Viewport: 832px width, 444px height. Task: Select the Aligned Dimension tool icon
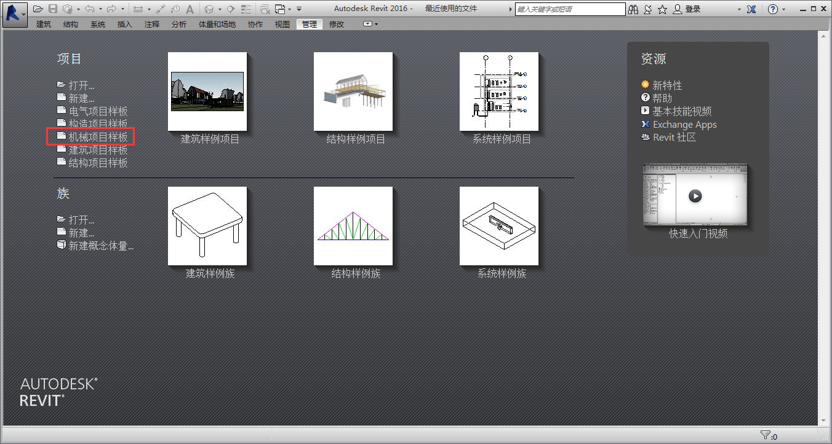pyautogui.click(x=138, y=9)
